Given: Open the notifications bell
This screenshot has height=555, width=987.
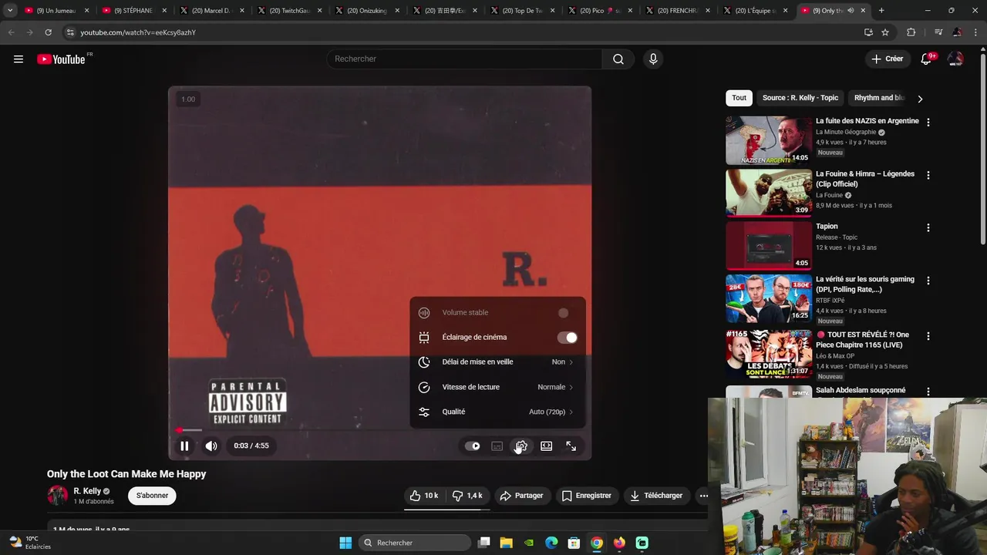Looking at the screenshot, I should (927, 59).
